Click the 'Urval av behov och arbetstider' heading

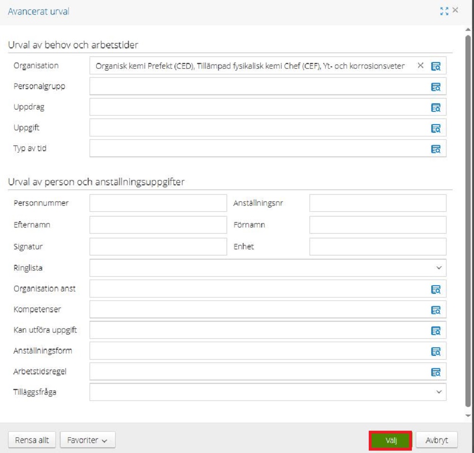pyautogui.click(x=73, y=45)
